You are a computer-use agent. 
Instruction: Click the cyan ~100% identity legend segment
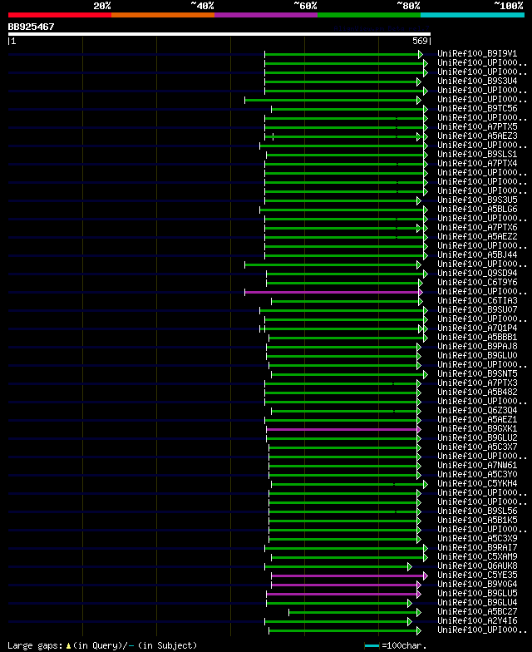click(472, 15)
